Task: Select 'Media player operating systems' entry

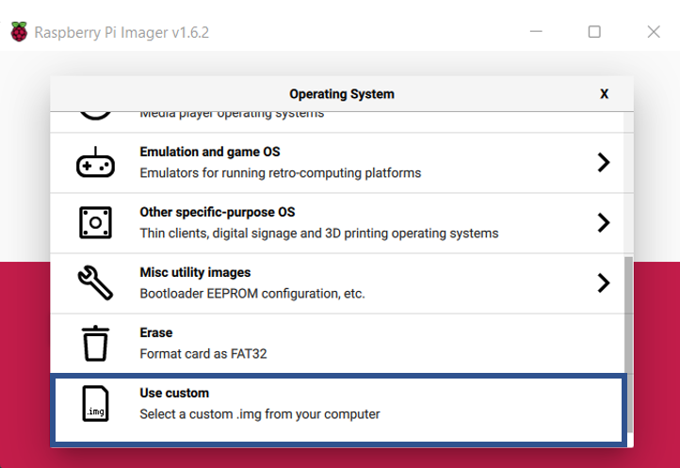Action: pos(232,115)
